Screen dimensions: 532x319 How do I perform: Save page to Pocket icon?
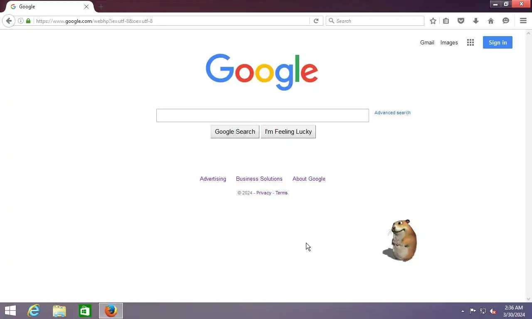[x=461, y=21]
